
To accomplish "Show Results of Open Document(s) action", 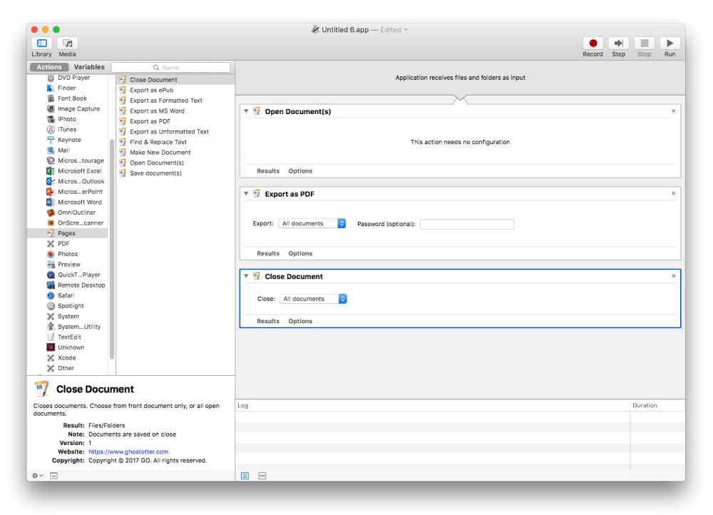I will pyautogui.click(x=268, y=171).
